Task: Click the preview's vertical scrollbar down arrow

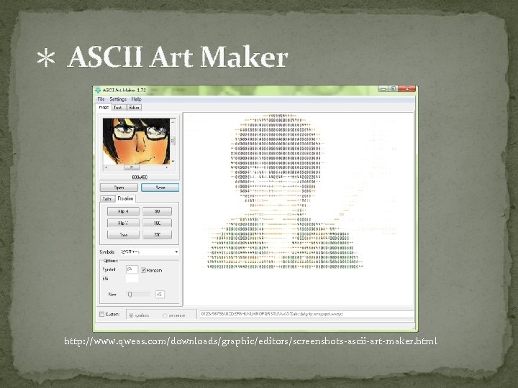Action: [x=173, y=162]
